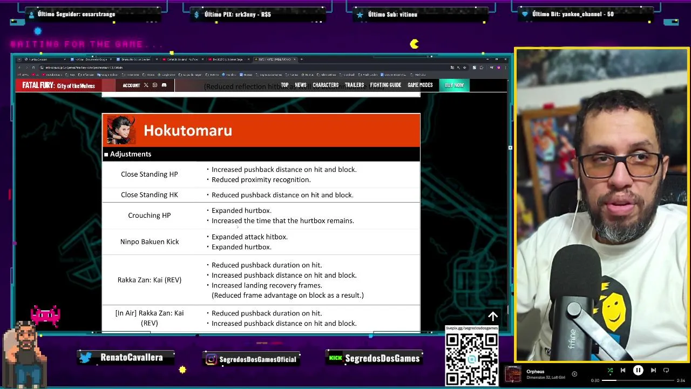Click 'Increased landing recovery frames.' text
Screen dimensions: 691x389
click(x=267, y=285)
